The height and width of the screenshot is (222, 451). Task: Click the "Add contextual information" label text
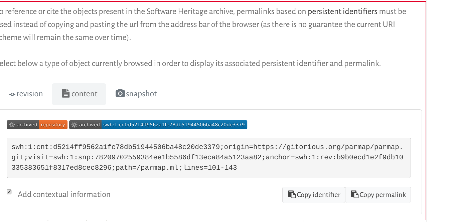coord(64,194)
